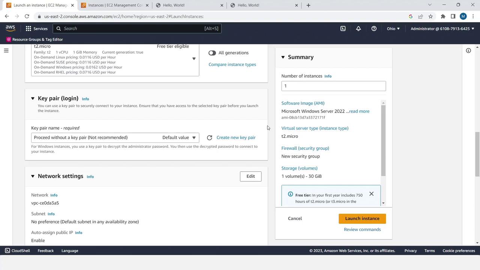Open the Services menu label
This screenshot has height=270, width=480.
40,28
